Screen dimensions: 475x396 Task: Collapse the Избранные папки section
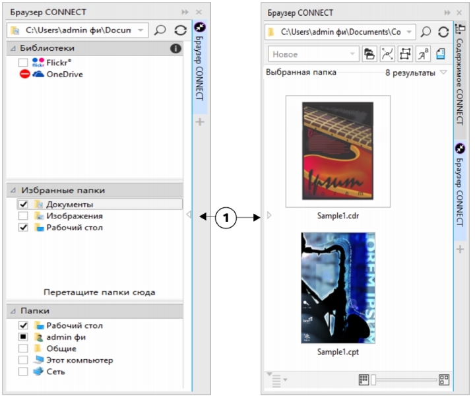point(13,190)
